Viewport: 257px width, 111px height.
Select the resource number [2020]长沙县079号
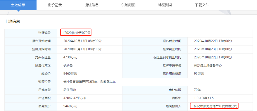(77, 33)
